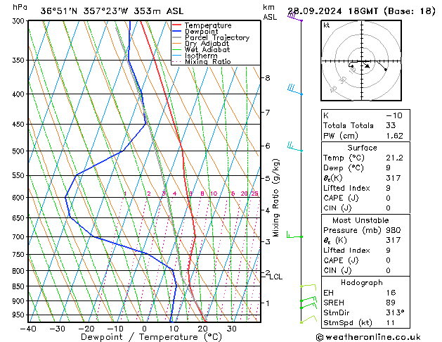Click the '850' hPa pressure axis label

[18, 286]
